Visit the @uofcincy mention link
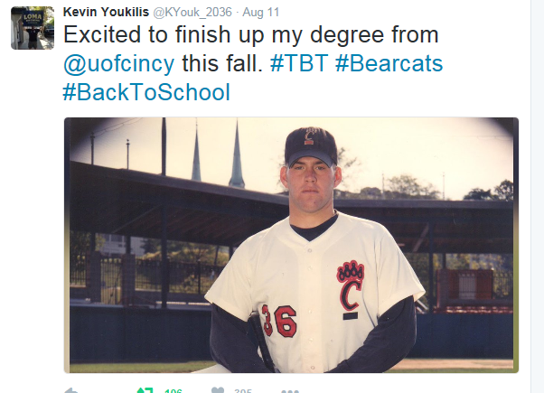Image resolution: width=544 pixels, height=393 pixels. [x=118, y=64]
